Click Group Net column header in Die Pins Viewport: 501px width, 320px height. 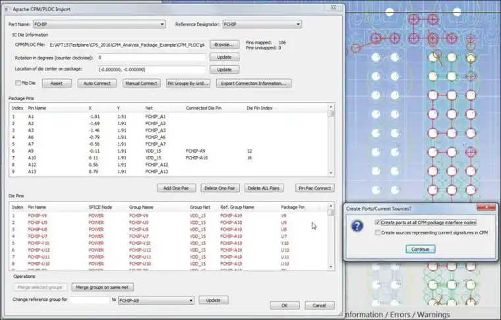[200, 207]
